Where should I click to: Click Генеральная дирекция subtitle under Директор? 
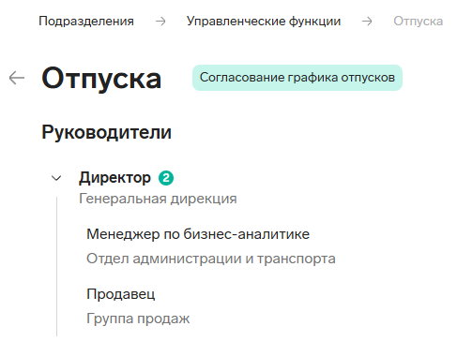pos(158,199)
